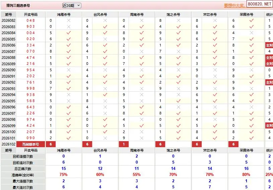Click 鸿雁杀号 cross mark in row 2026083
The image size is (273, 190).
click(x=69, y=26)
